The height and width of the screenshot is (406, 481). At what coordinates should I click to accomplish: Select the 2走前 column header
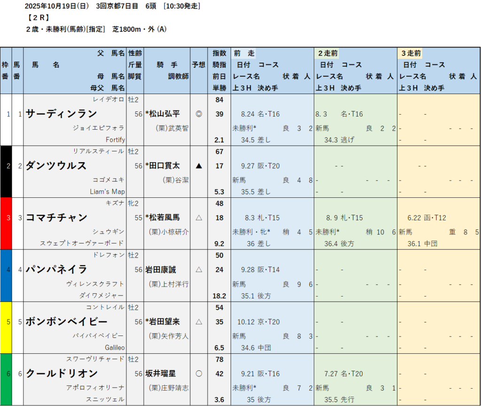coord(328,53)
